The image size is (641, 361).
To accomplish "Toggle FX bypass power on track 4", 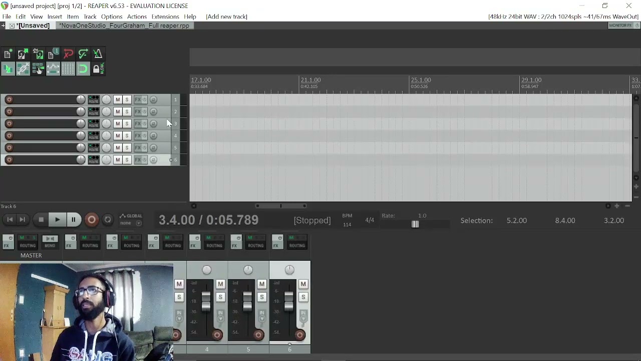I will point(144,135).
